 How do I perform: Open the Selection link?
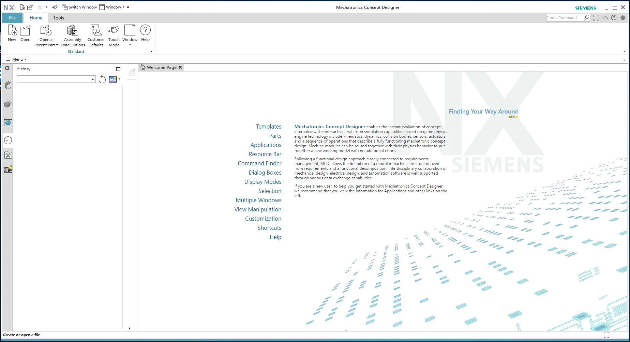pos(270,191)
